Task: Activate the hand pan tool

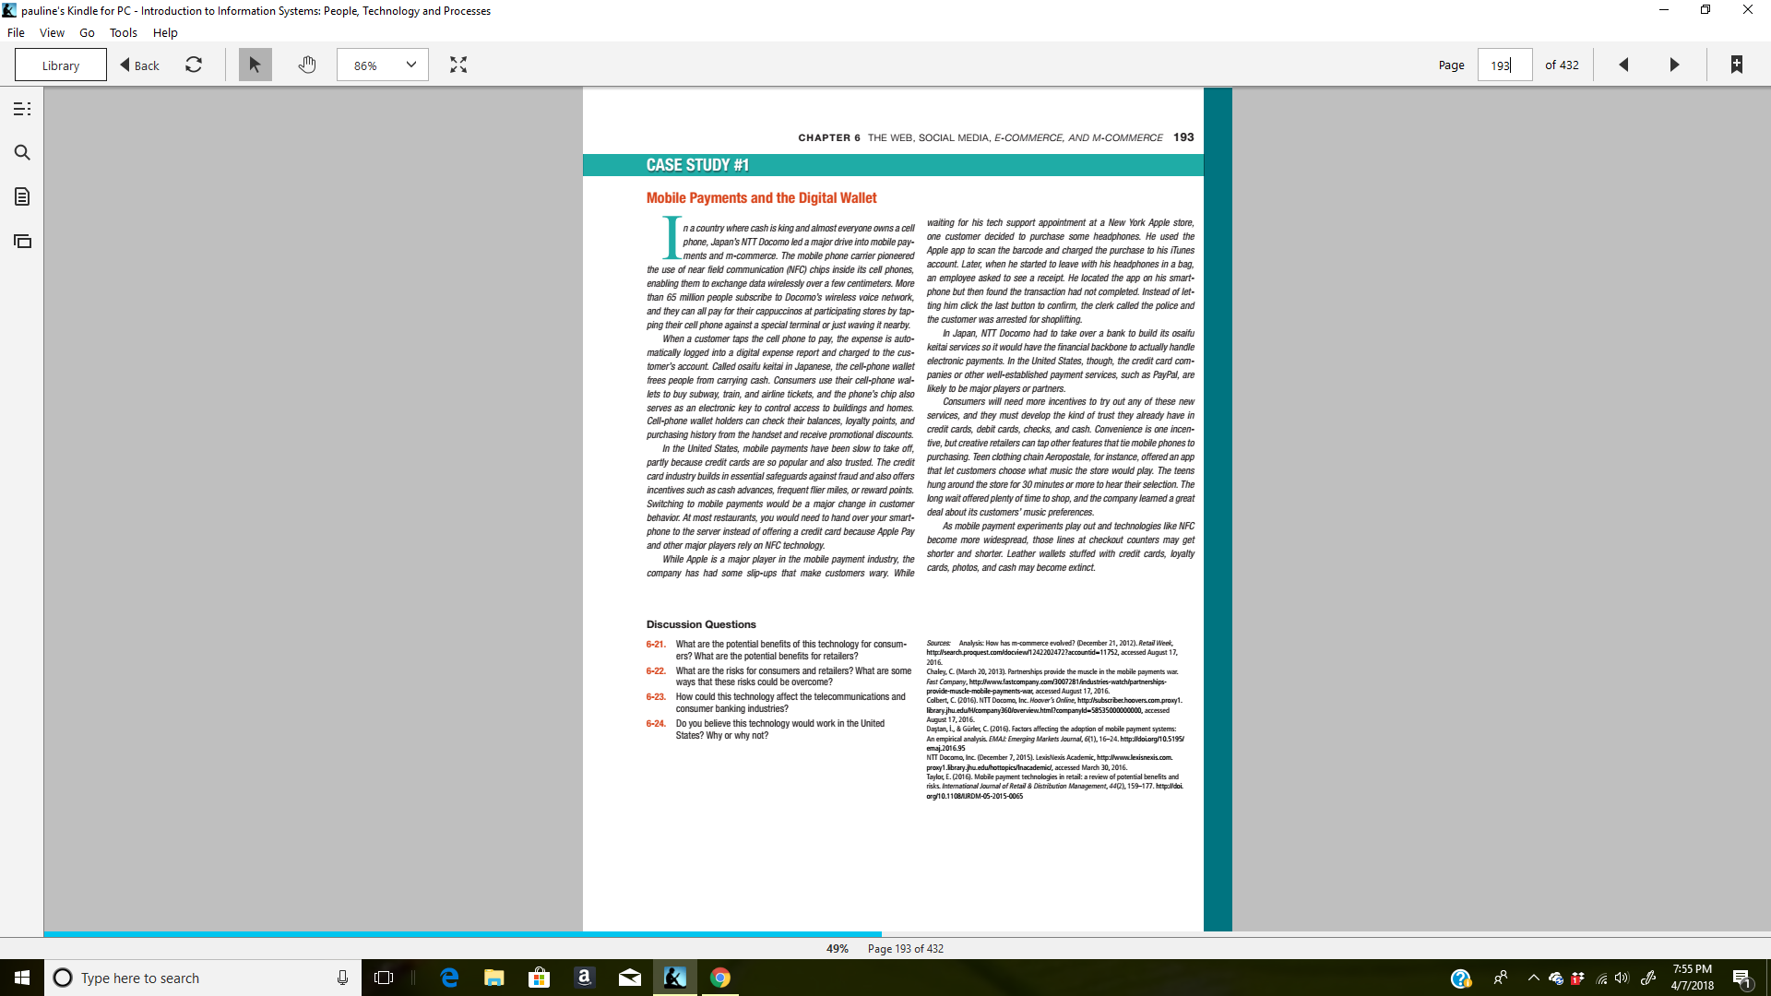Action: pyautogui.click(x=307, y=65)
